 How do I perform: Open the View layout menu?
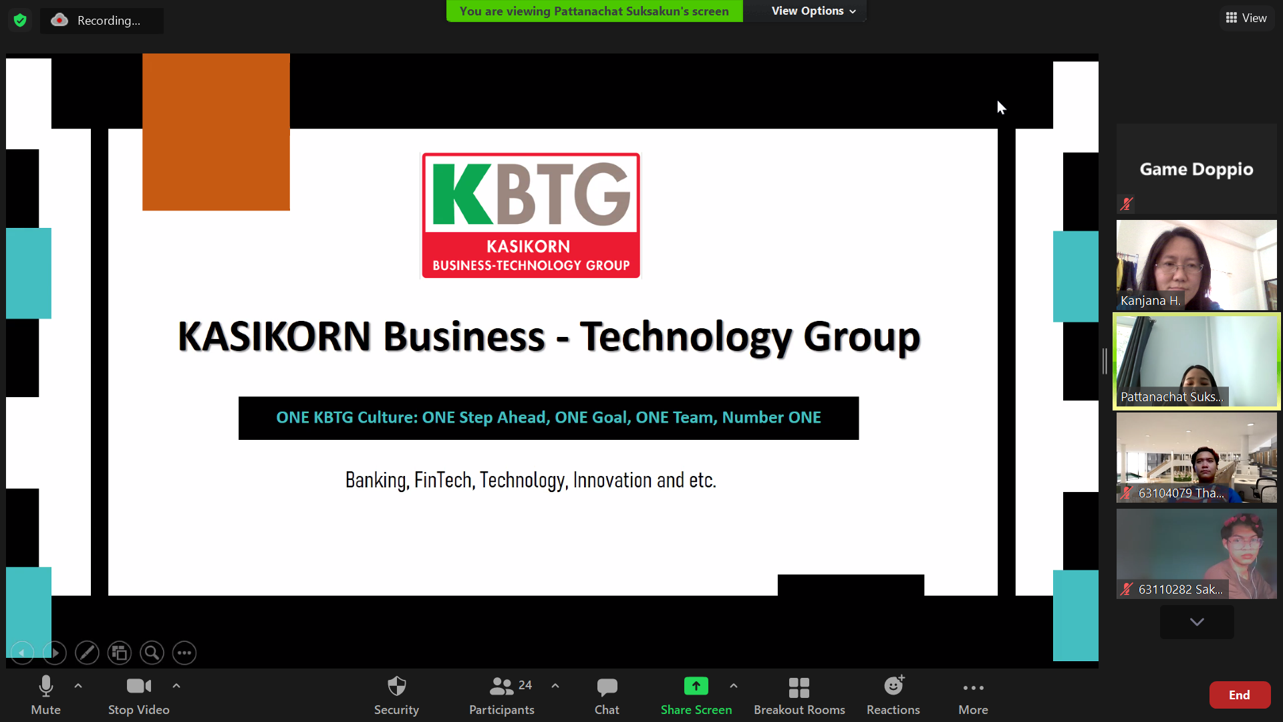[1246, 18]
